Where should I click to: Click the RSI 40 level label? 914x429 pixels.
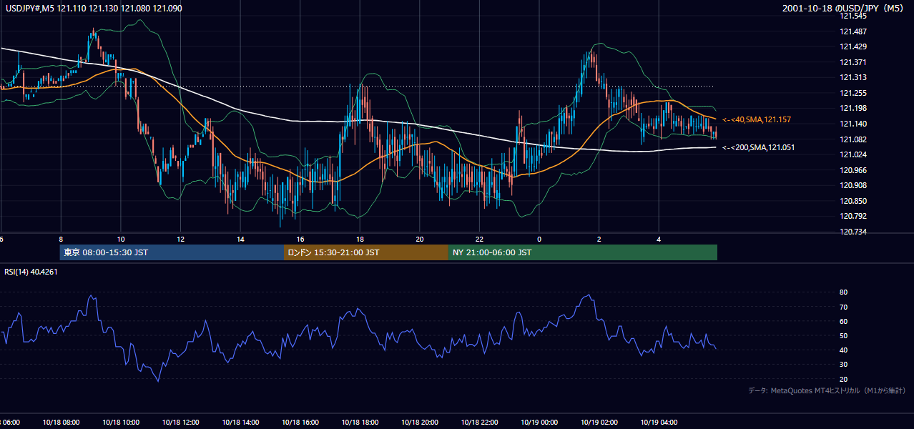[x=844, y=350]
